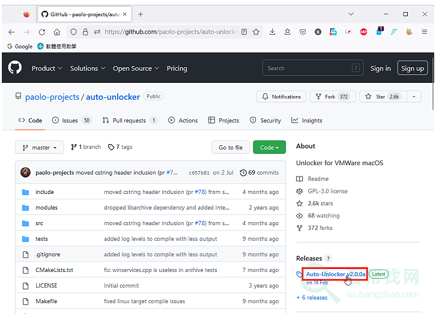The width and height of the screenshot is (436, 314).
Task: Open the downloads arrow icon
Action: point(273,32)
